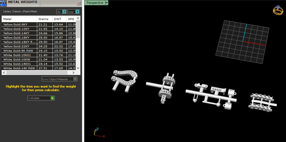Viewport: 286px width, 142px height.
Task: Click the Metal Weights panel icon
Action: (x=3, y=3)
